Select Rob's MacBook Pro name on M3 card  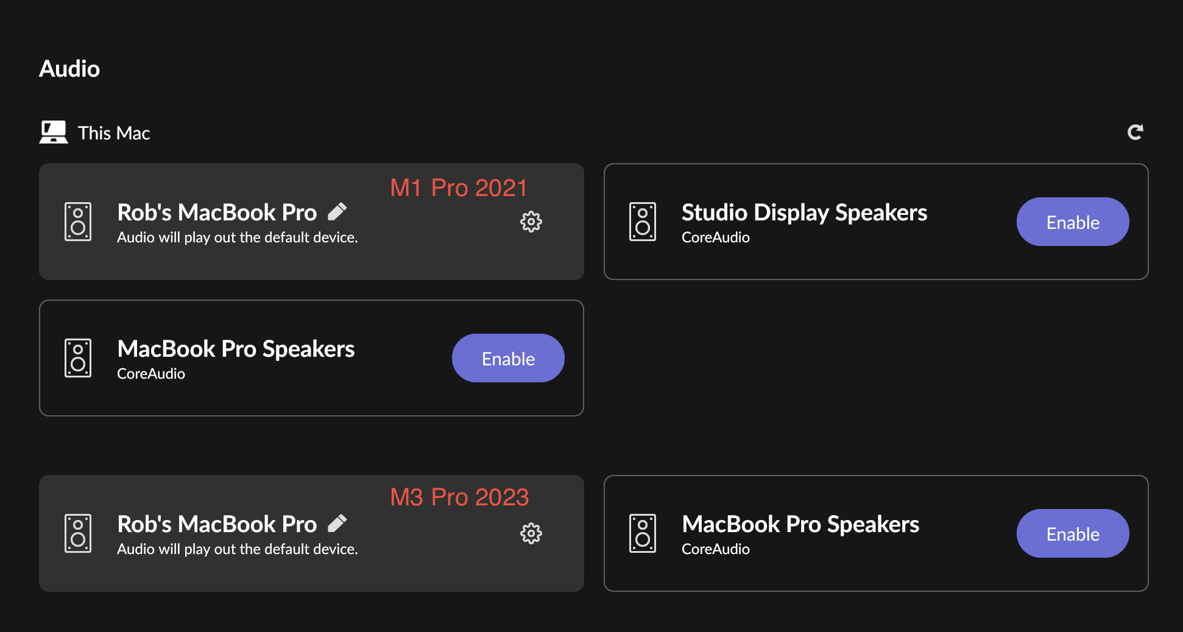217,524
